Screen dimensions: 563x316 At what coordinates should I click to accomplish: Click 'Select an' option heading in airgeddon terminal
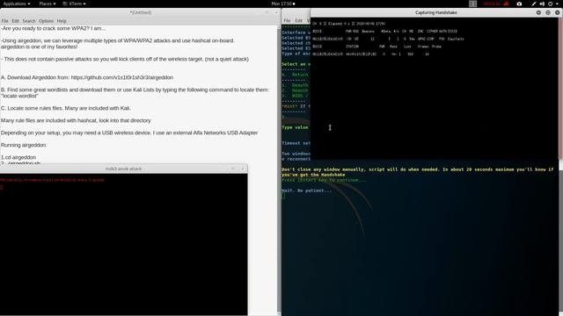tap(295, 64)
